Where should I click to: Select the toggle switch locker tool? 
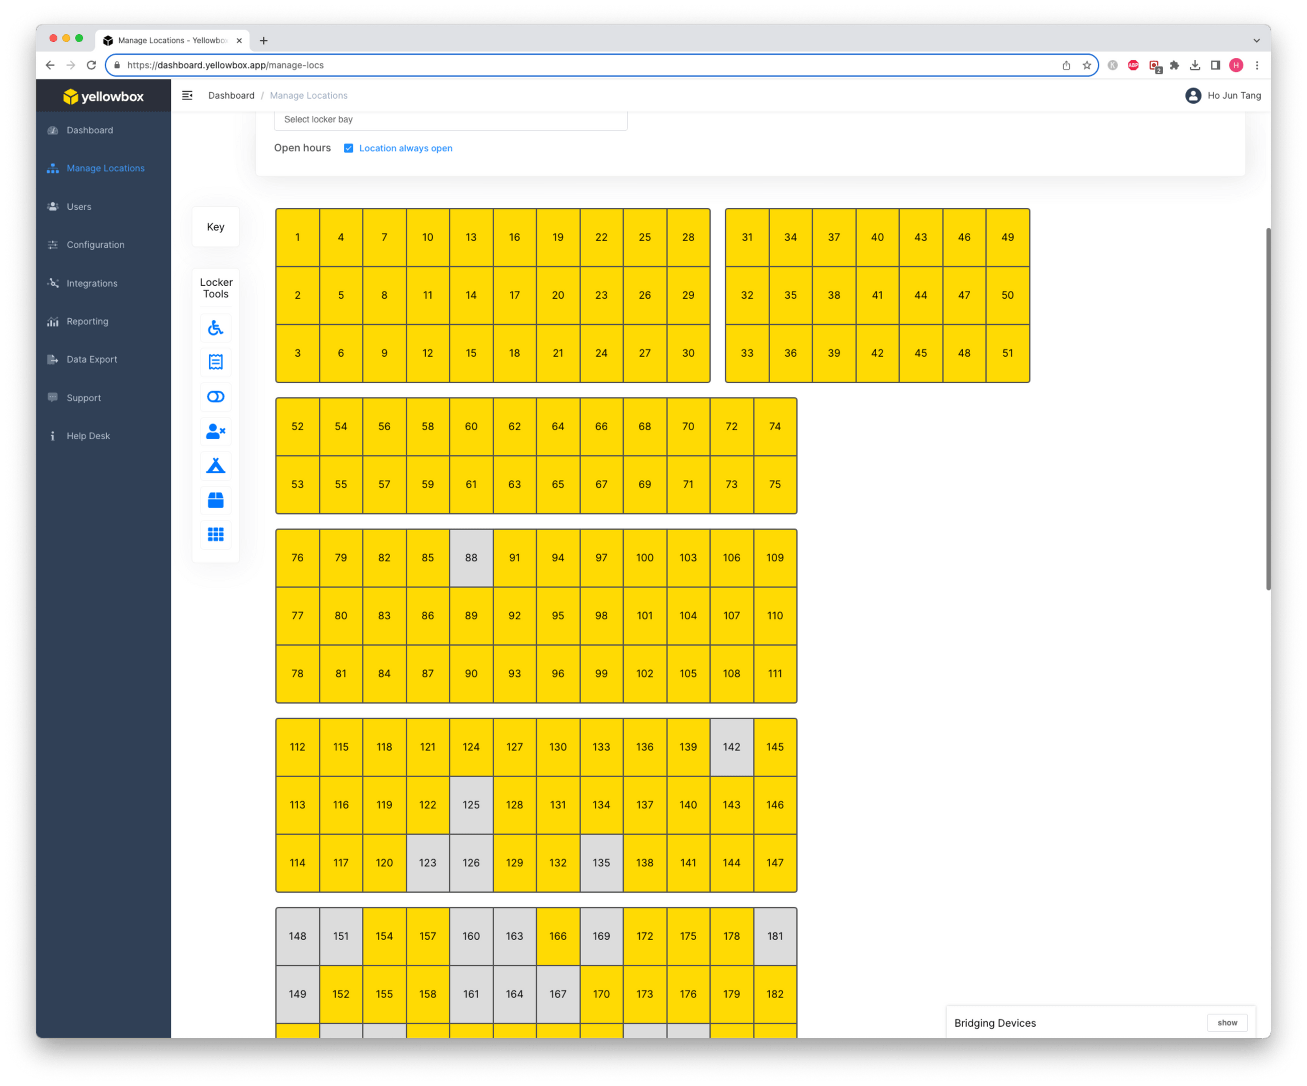pos(215,397)
